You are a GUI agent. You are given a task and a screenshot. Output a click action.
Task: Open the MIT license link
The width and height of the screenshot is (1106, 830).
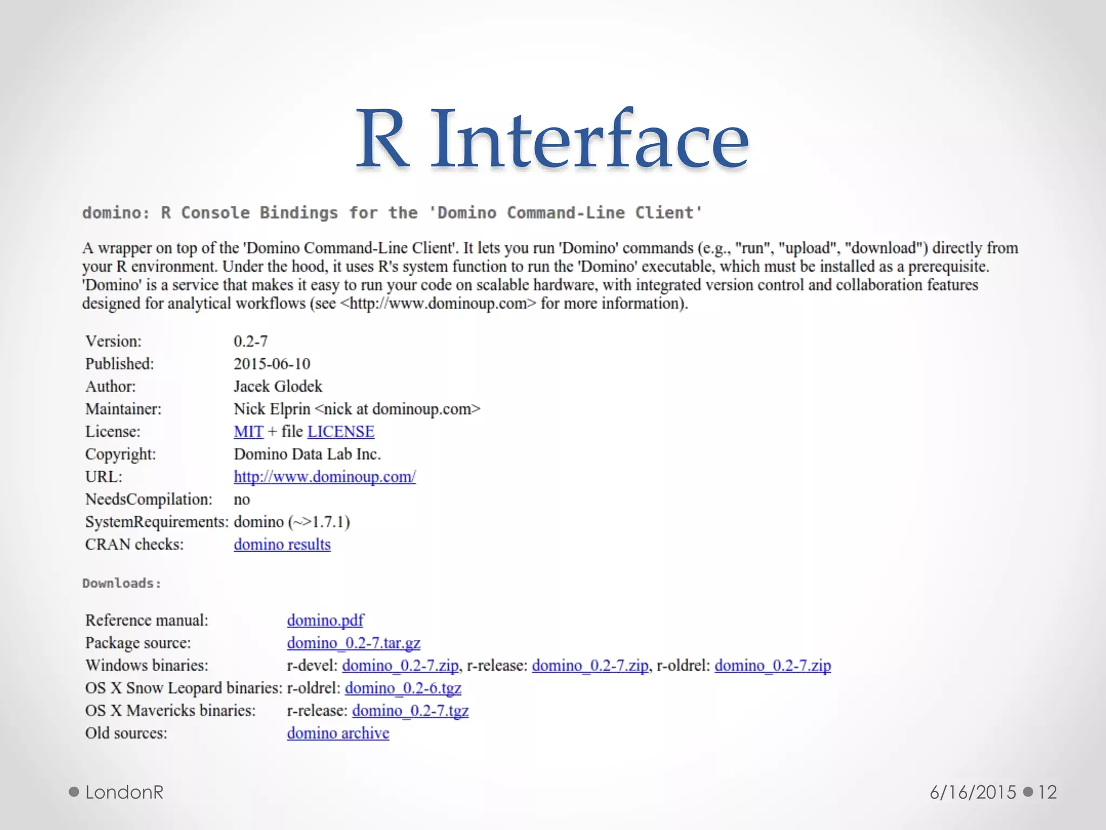point(248,432)
